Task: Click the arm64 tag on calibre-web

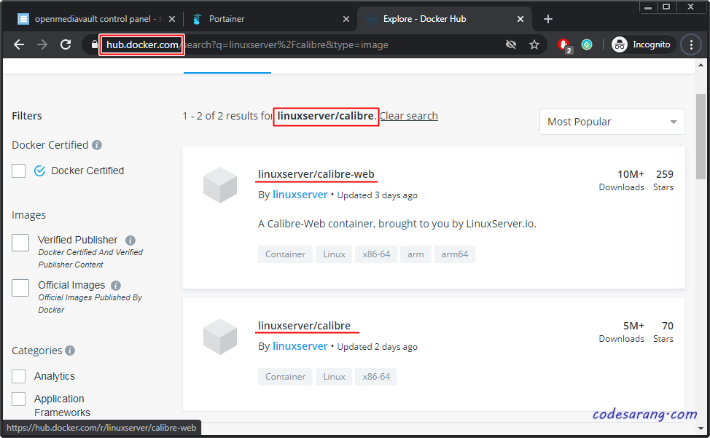Action: pyautogui.click(x=455, y=254)
